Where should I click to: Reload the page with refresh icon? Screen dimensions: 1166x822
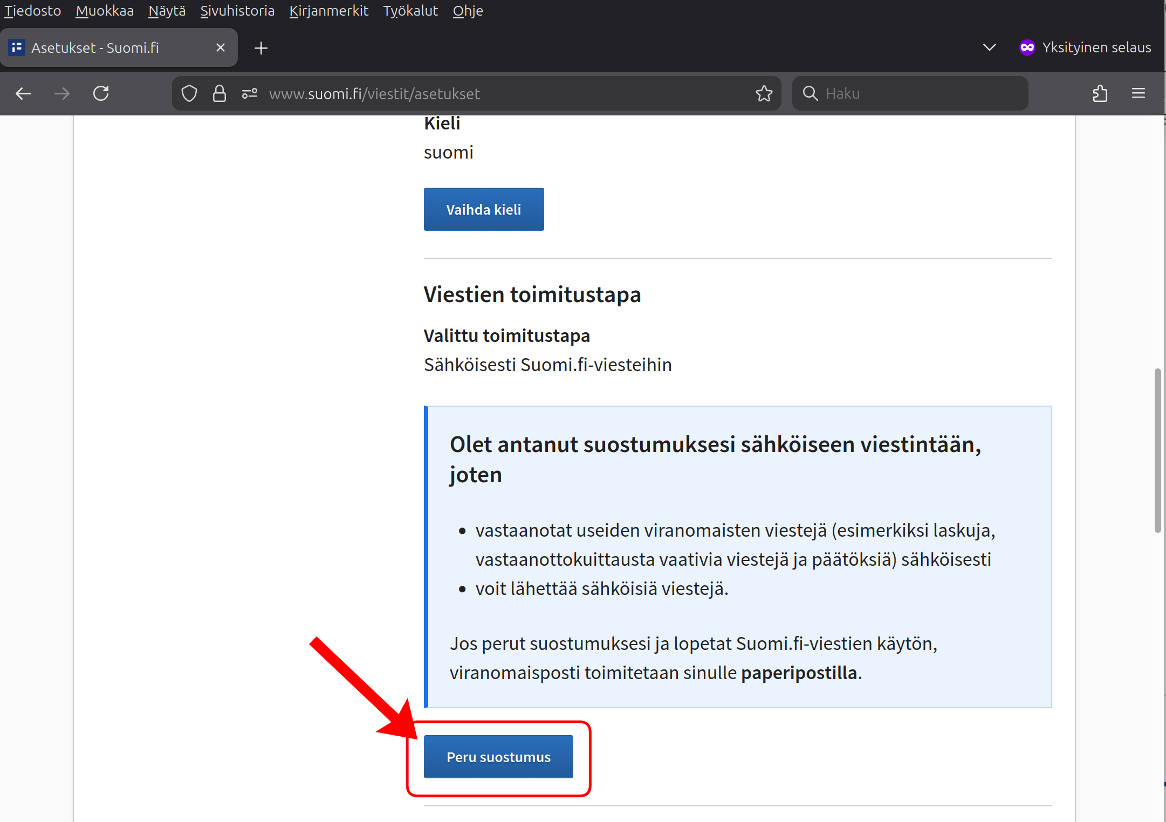pos(101,94)
